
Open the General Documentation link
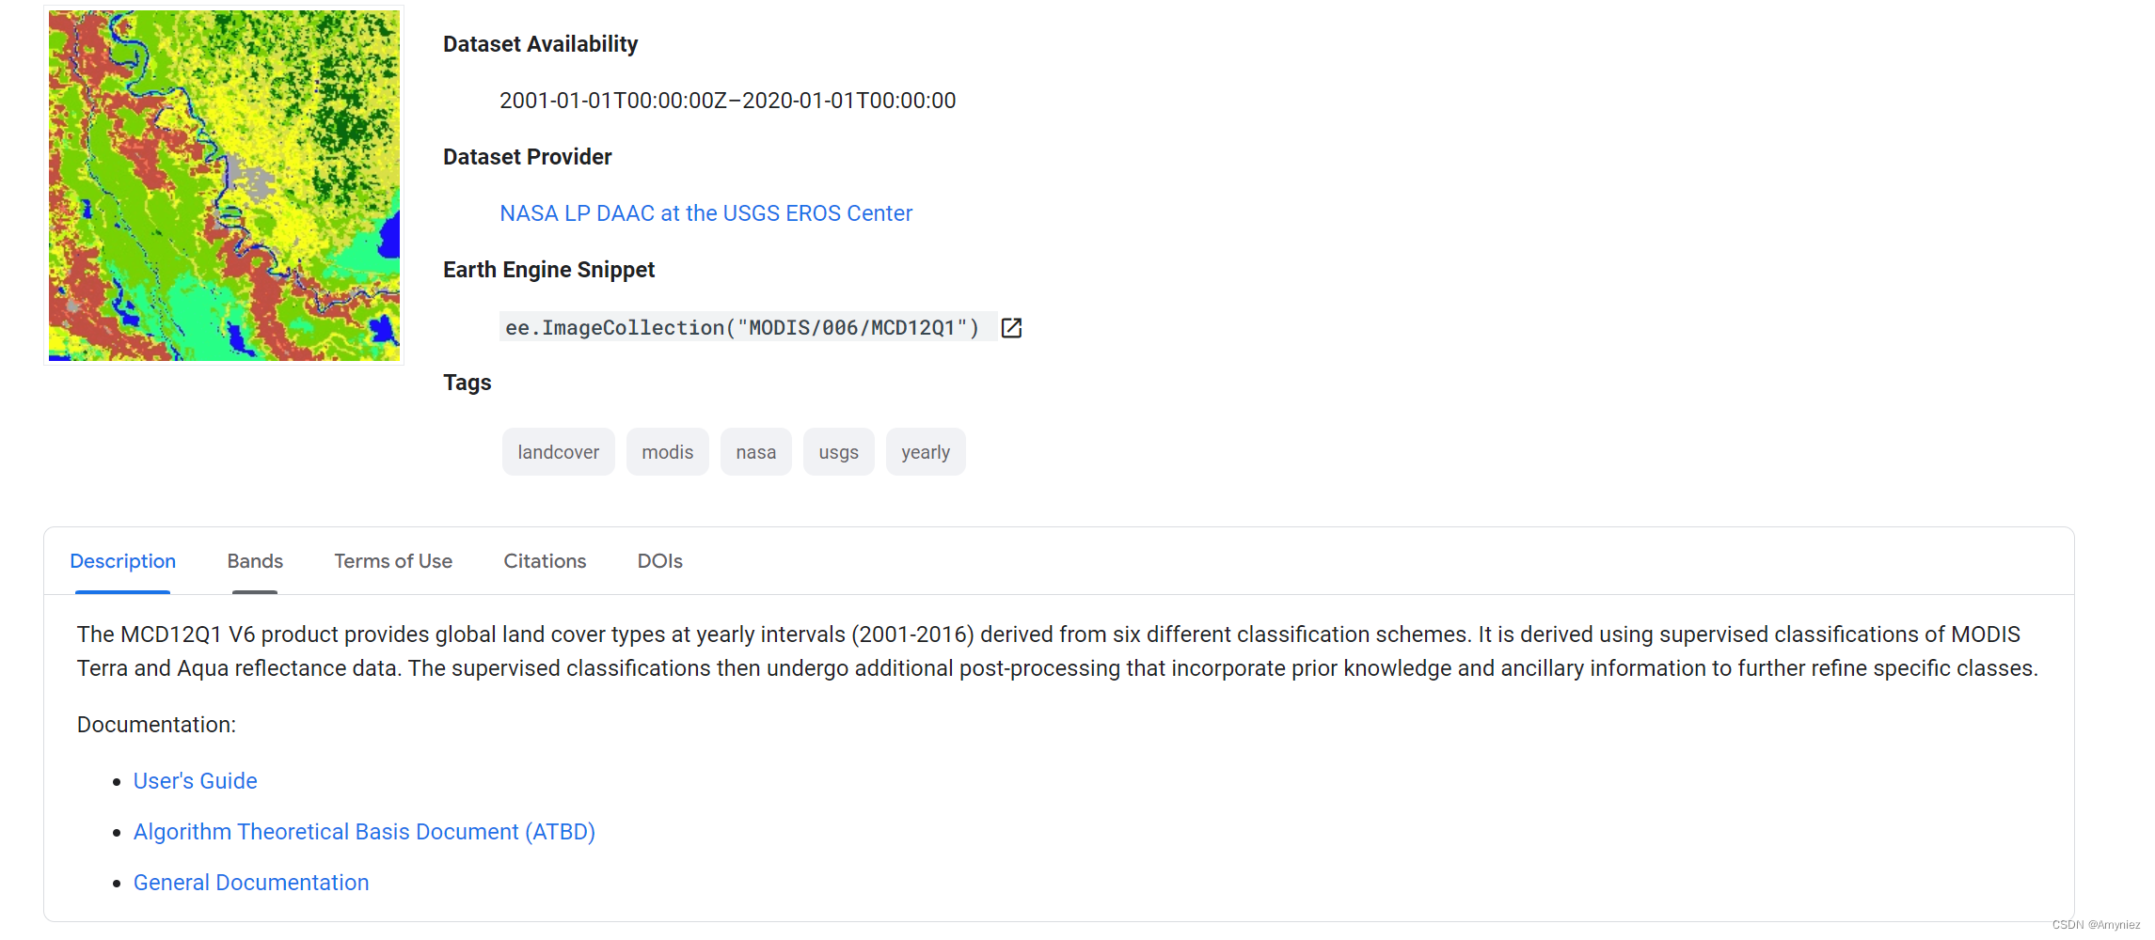click(251, 883)
